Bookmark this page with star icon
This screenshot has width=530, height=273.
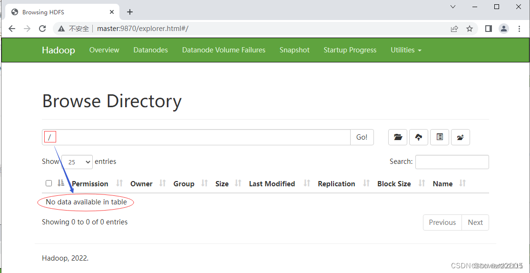[470, 29]
